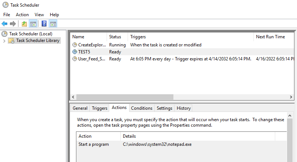This screenshot has height=162, width=297.
Task: Click the blue Help question mark icon
Action: coord(44,24)
